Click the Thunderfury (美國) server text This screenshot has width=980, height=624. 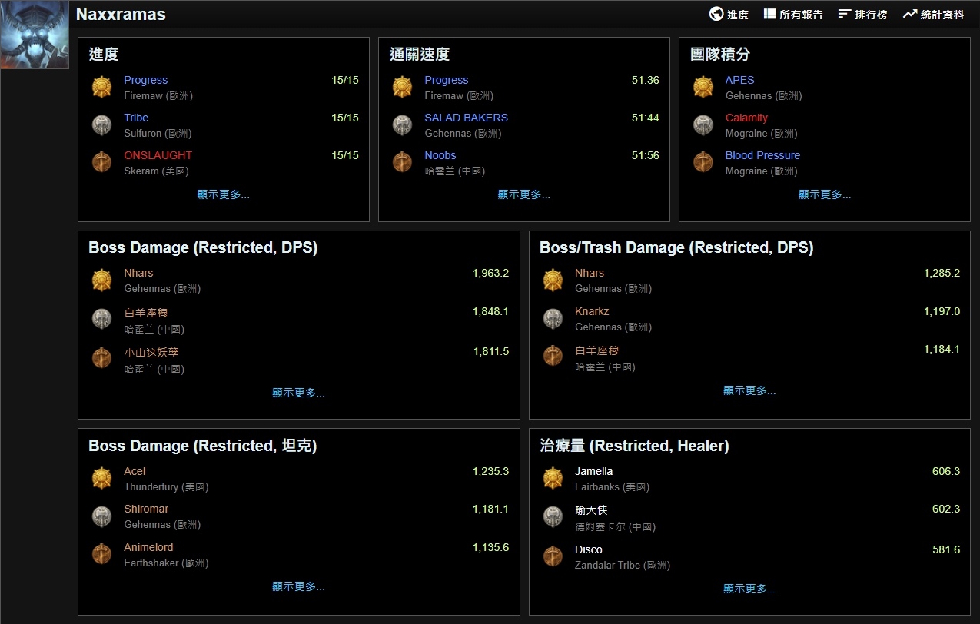[x=166, y=487]
